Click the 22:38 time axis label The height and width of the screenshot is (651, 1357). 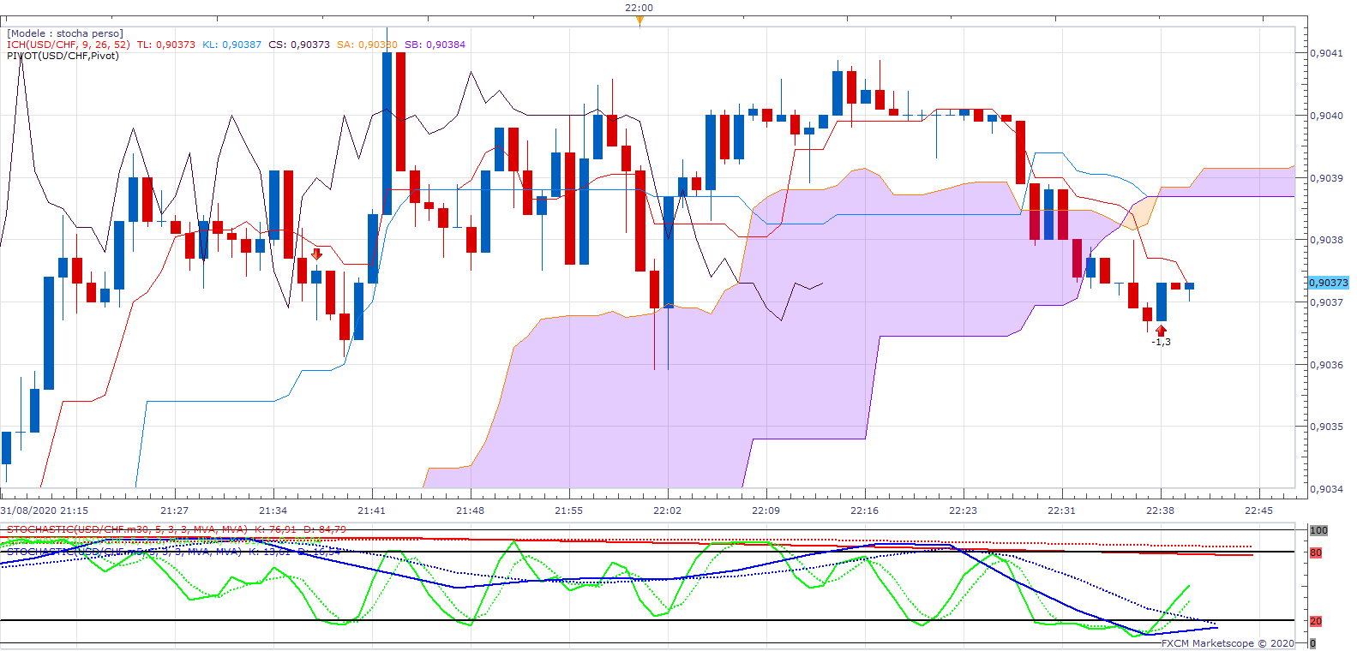point(1160,511)
